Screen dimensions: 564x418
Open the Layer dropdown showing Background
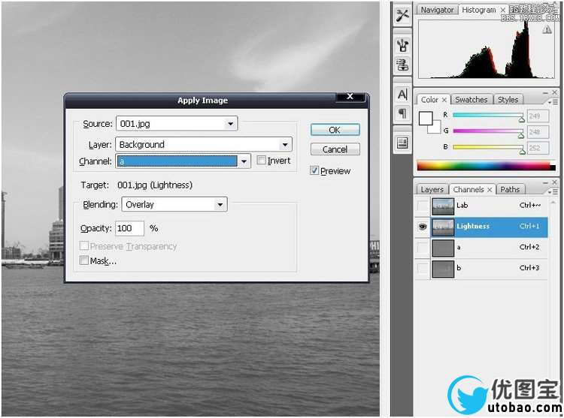(x=204, y=144)
